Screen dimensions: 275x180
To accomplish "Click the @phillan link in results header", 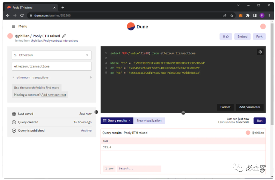I will pos(258,133).
